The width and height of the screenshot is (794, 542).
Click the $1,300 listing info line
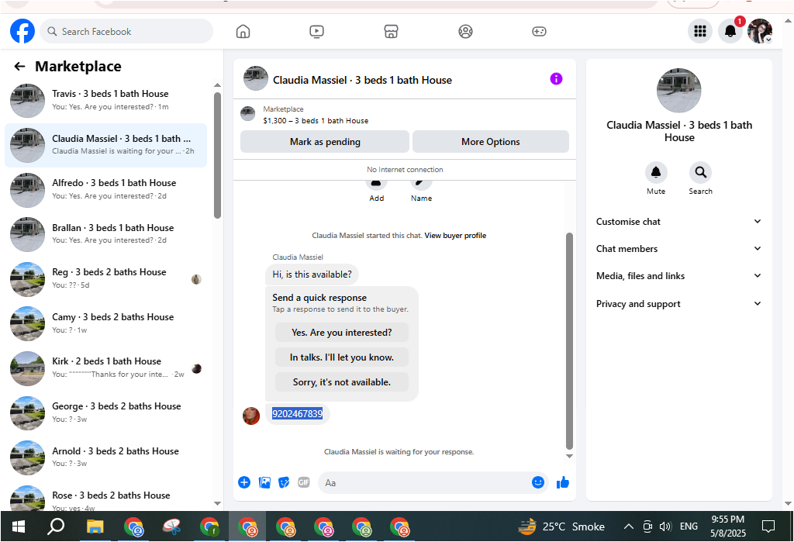(x=316, y=120)
